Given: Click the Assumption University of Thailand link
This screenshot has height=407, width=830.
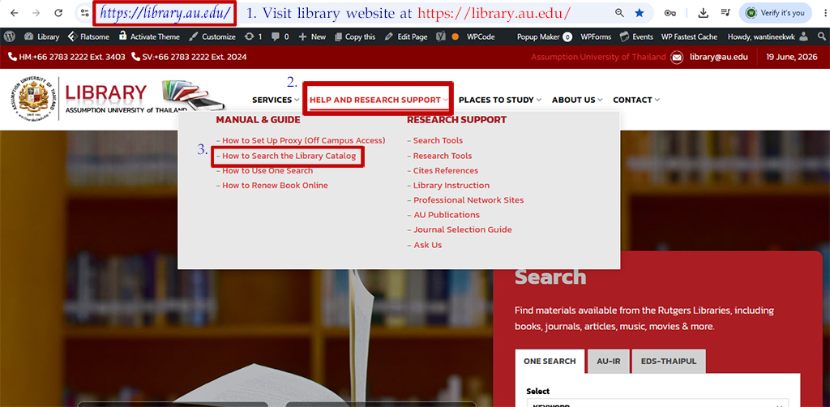Looking at the screenshot, I should coord(598,57).
